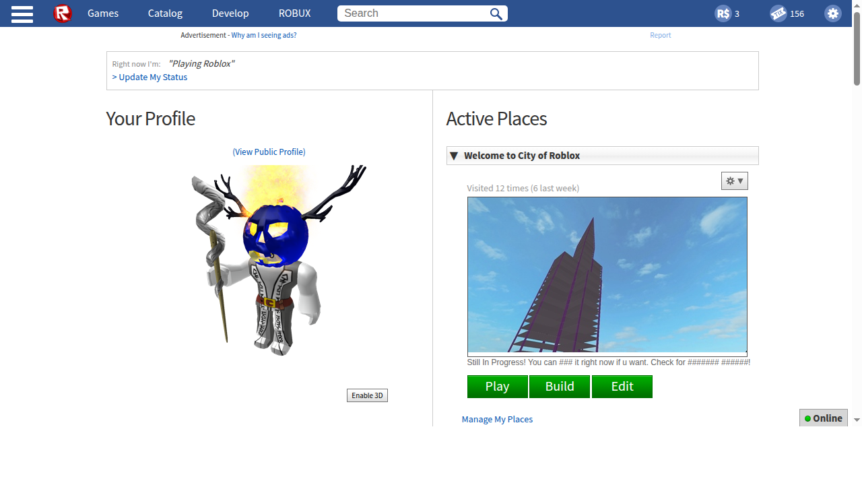Click the Roblox logo icon
This screenshot has height=485, width=862.
63,13
